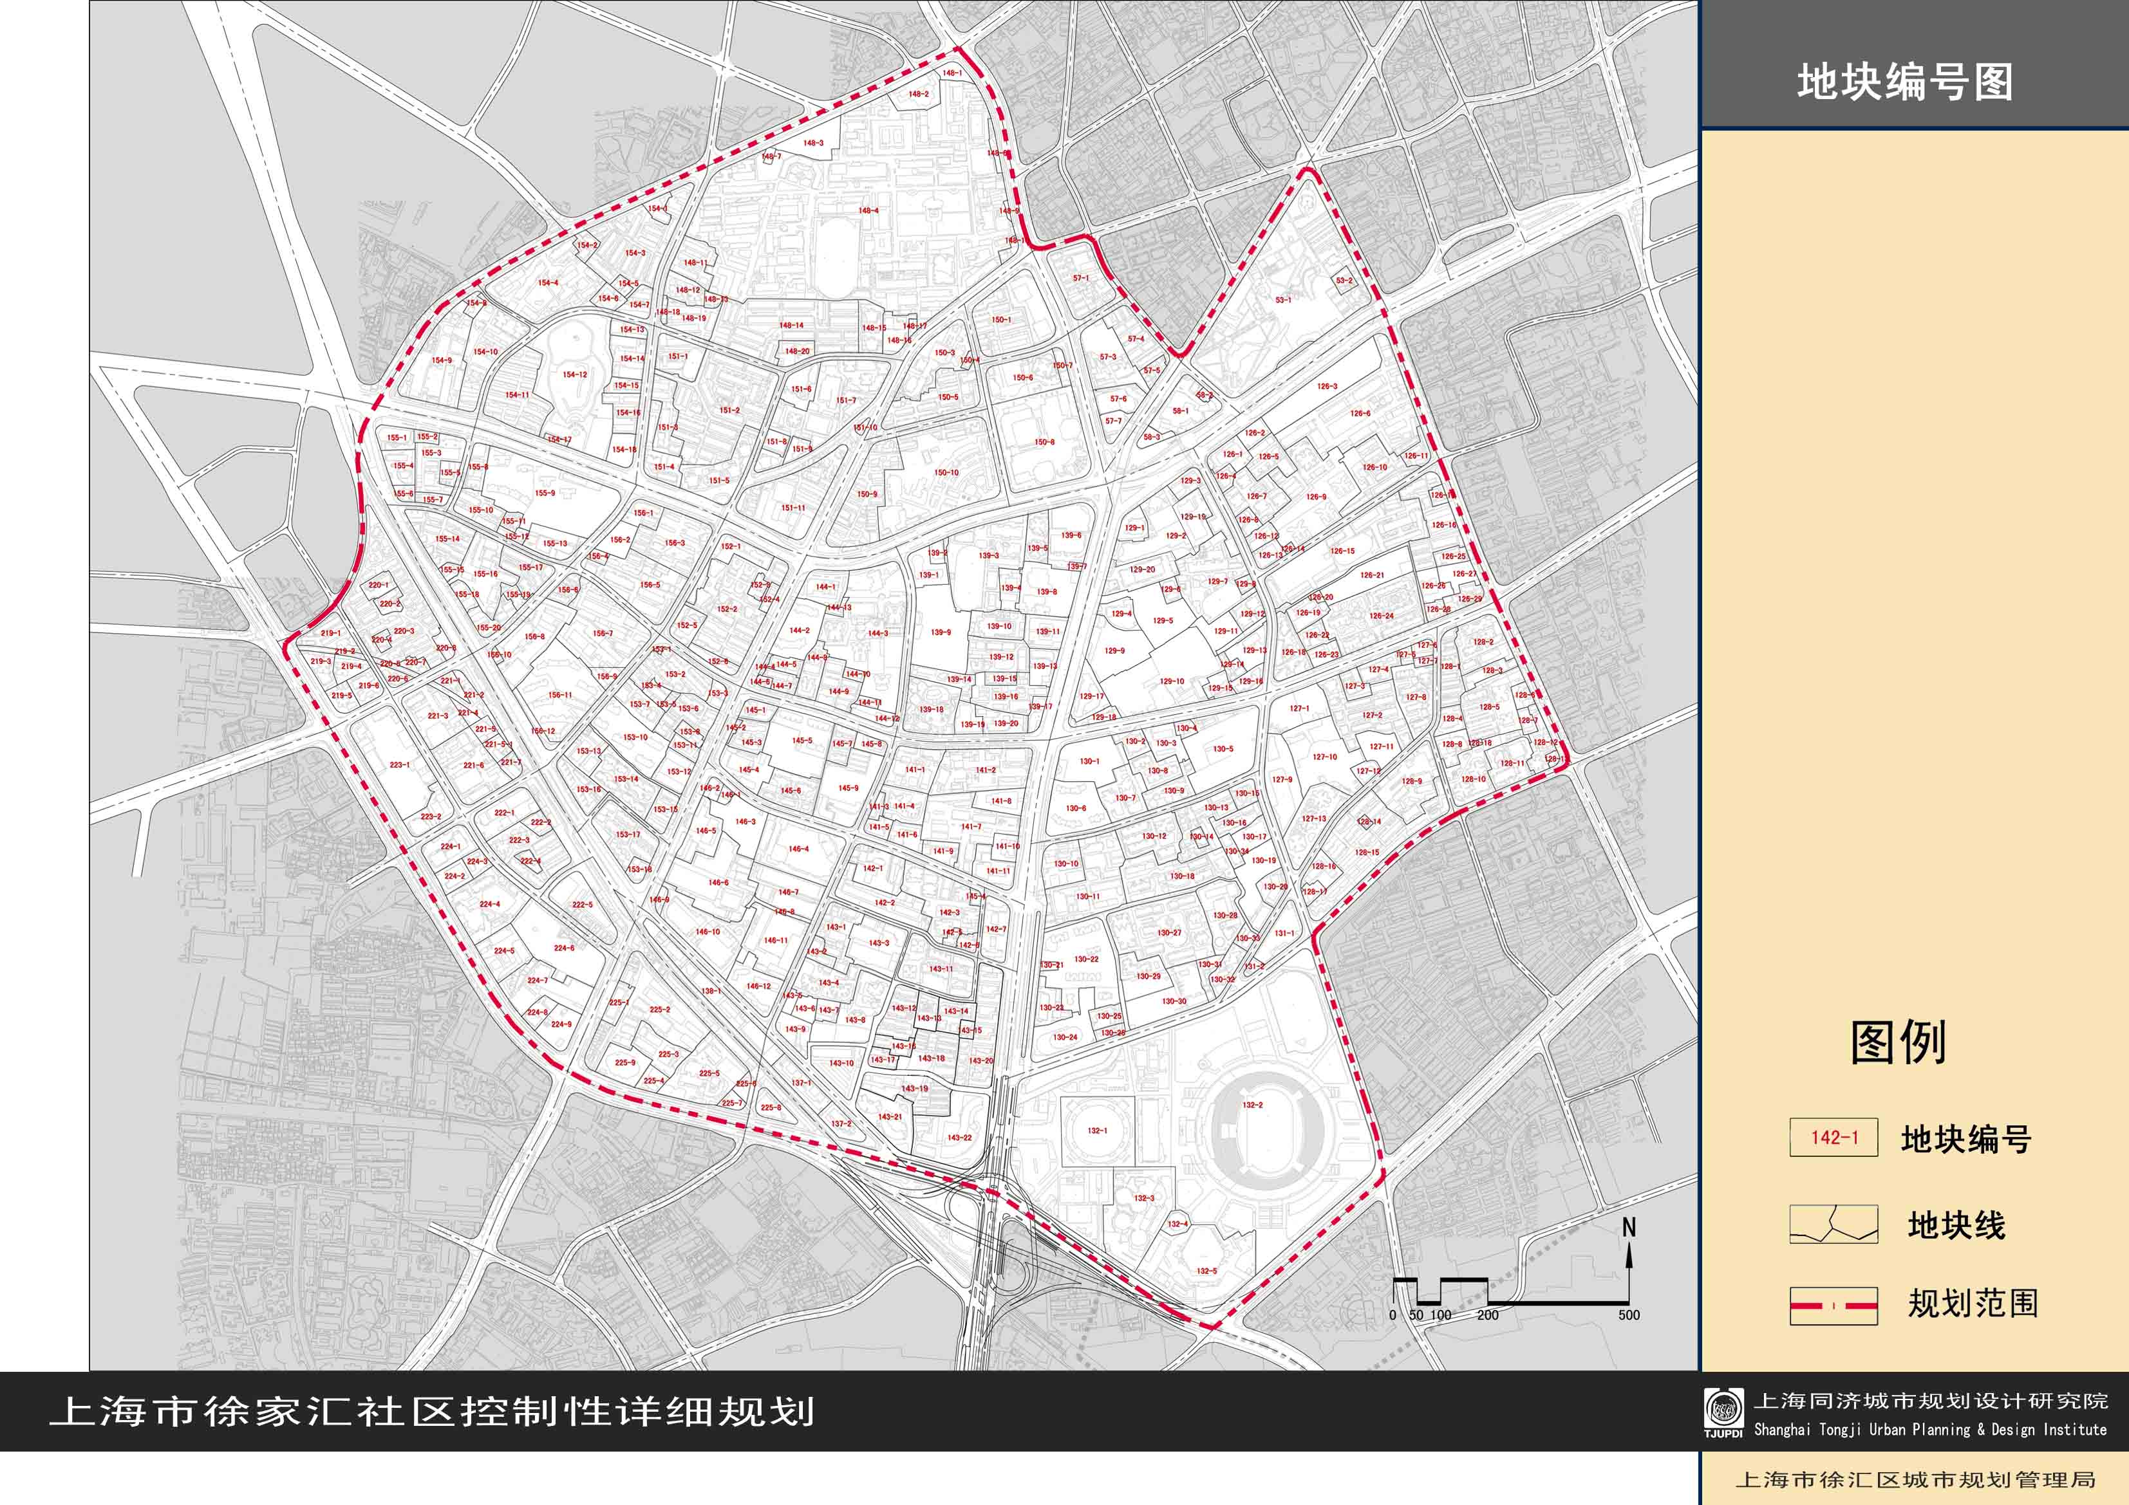The image size is (2129, 1505).
Task: Click the 地块编号图 title header
Action: [x=1904, y=82]
